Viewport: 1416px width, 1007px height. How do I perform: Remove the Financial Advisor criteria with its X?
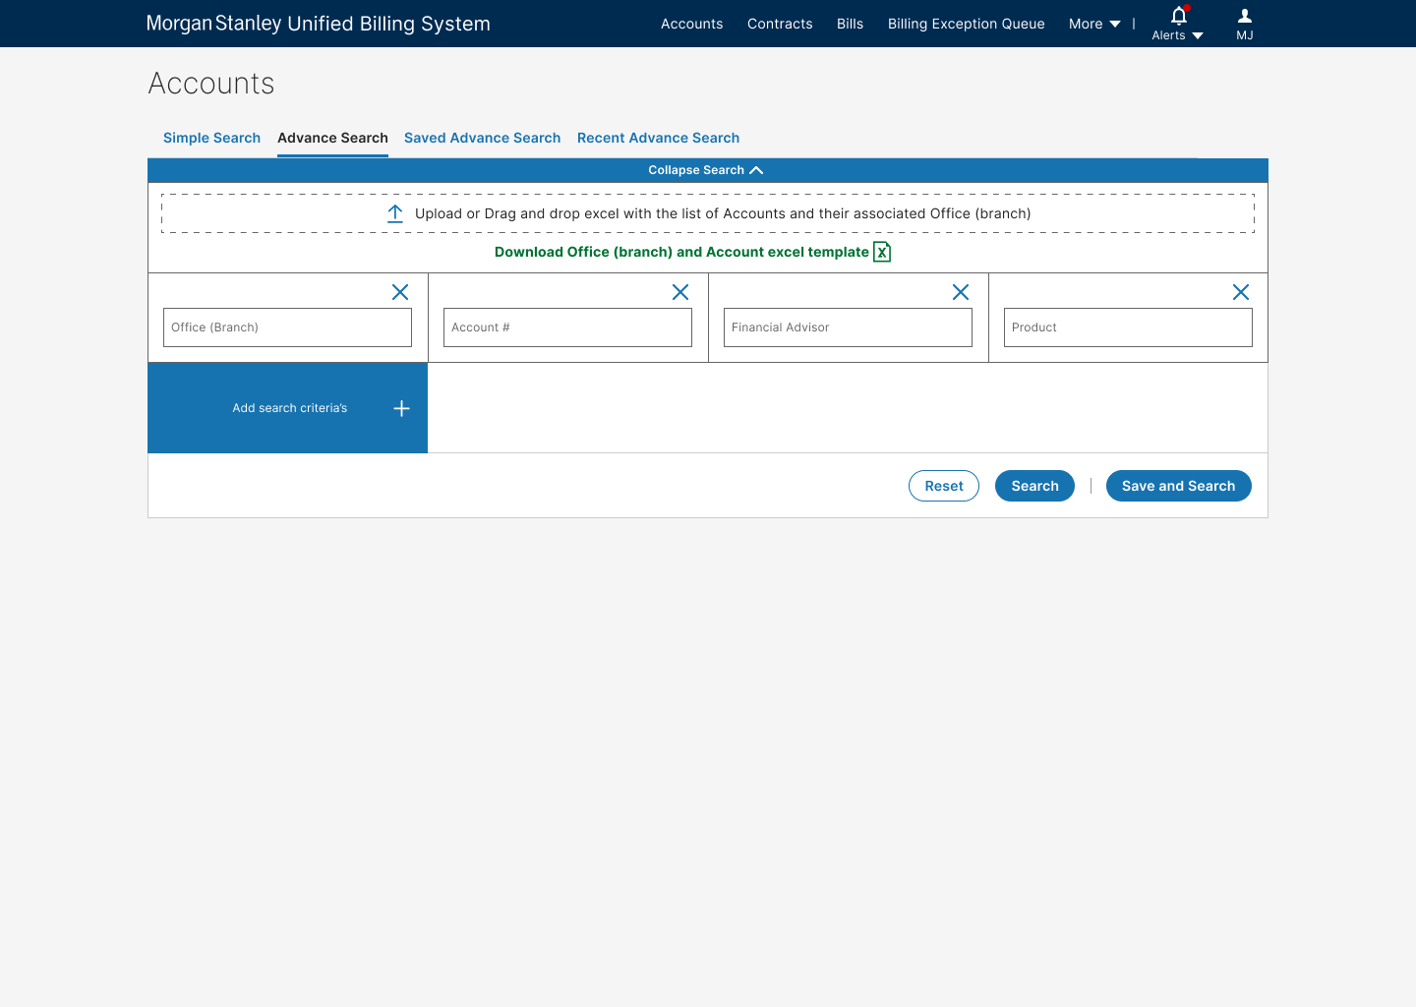click(961, 292)
